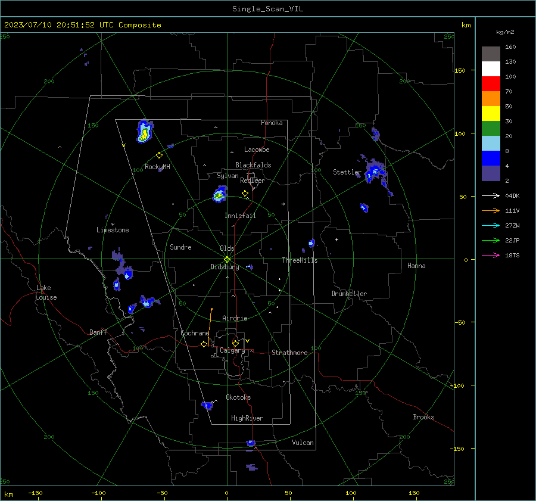The image size is (536, 501).
Task: Click the storm cell east of Stettler
Action: pos(374,172)
